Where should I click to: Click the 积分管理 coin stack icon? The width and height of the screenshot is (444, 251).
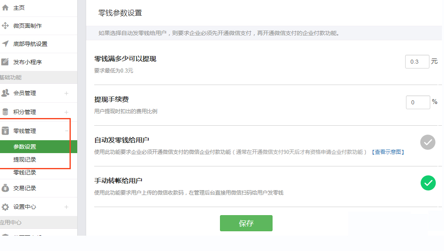pyautogui.click(x=5, y=112)
